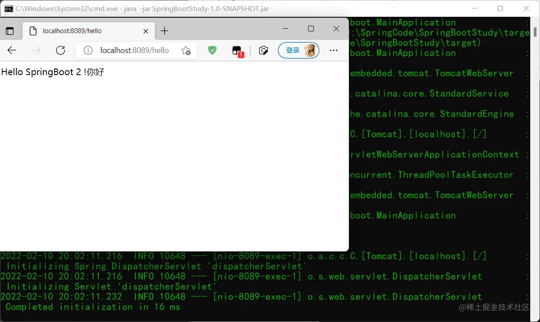Close the browser window
Viewport: 540px width, 322px height.
(336, 29)
